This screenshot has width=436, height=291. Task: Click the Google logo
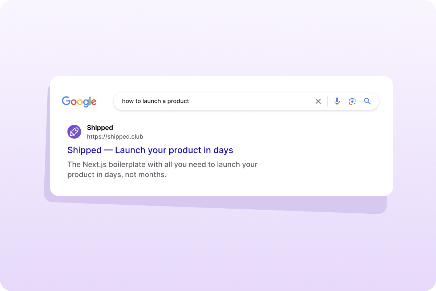[x=79, y=102]
